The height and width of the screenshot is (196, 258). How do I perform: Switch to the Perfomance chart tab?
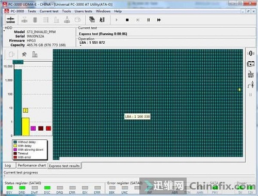click(32, 165)
